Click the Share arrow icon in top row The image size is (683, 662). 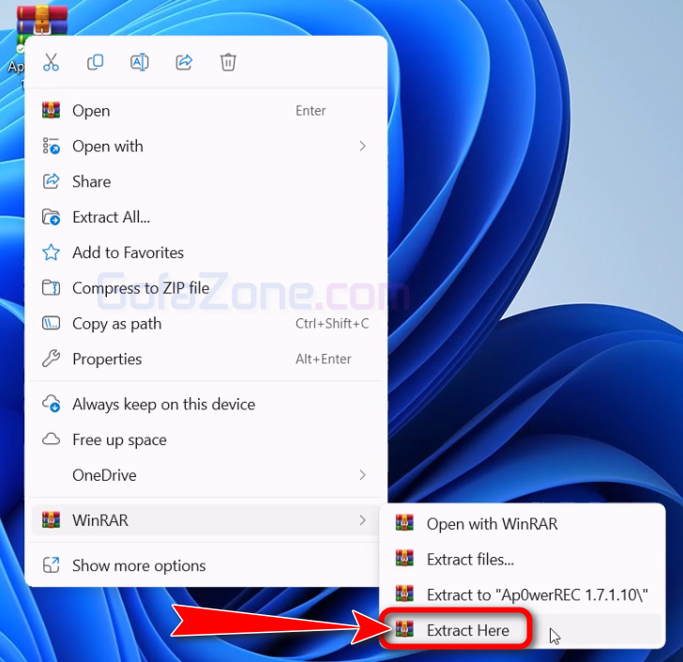click(184, 63)
